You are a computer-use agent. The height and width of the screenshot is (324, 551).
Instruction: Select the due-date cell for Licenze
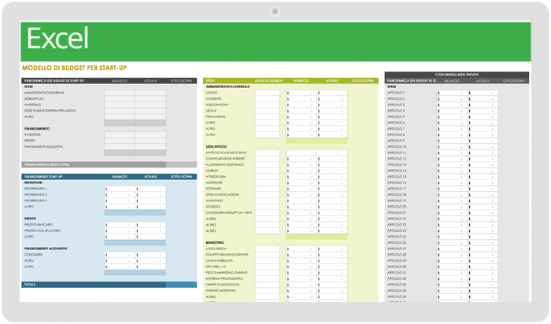click(268, 93)
